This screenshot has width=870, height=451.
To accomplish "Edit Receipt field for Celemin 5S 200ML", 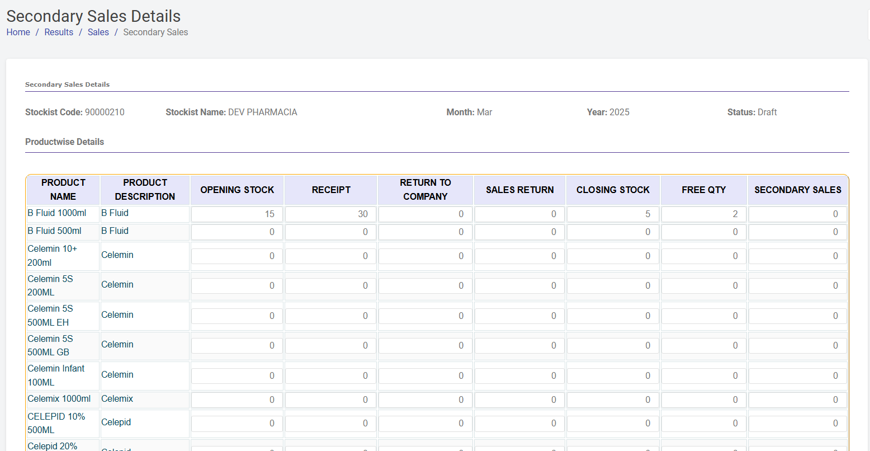I will click(x=330, y=286).
